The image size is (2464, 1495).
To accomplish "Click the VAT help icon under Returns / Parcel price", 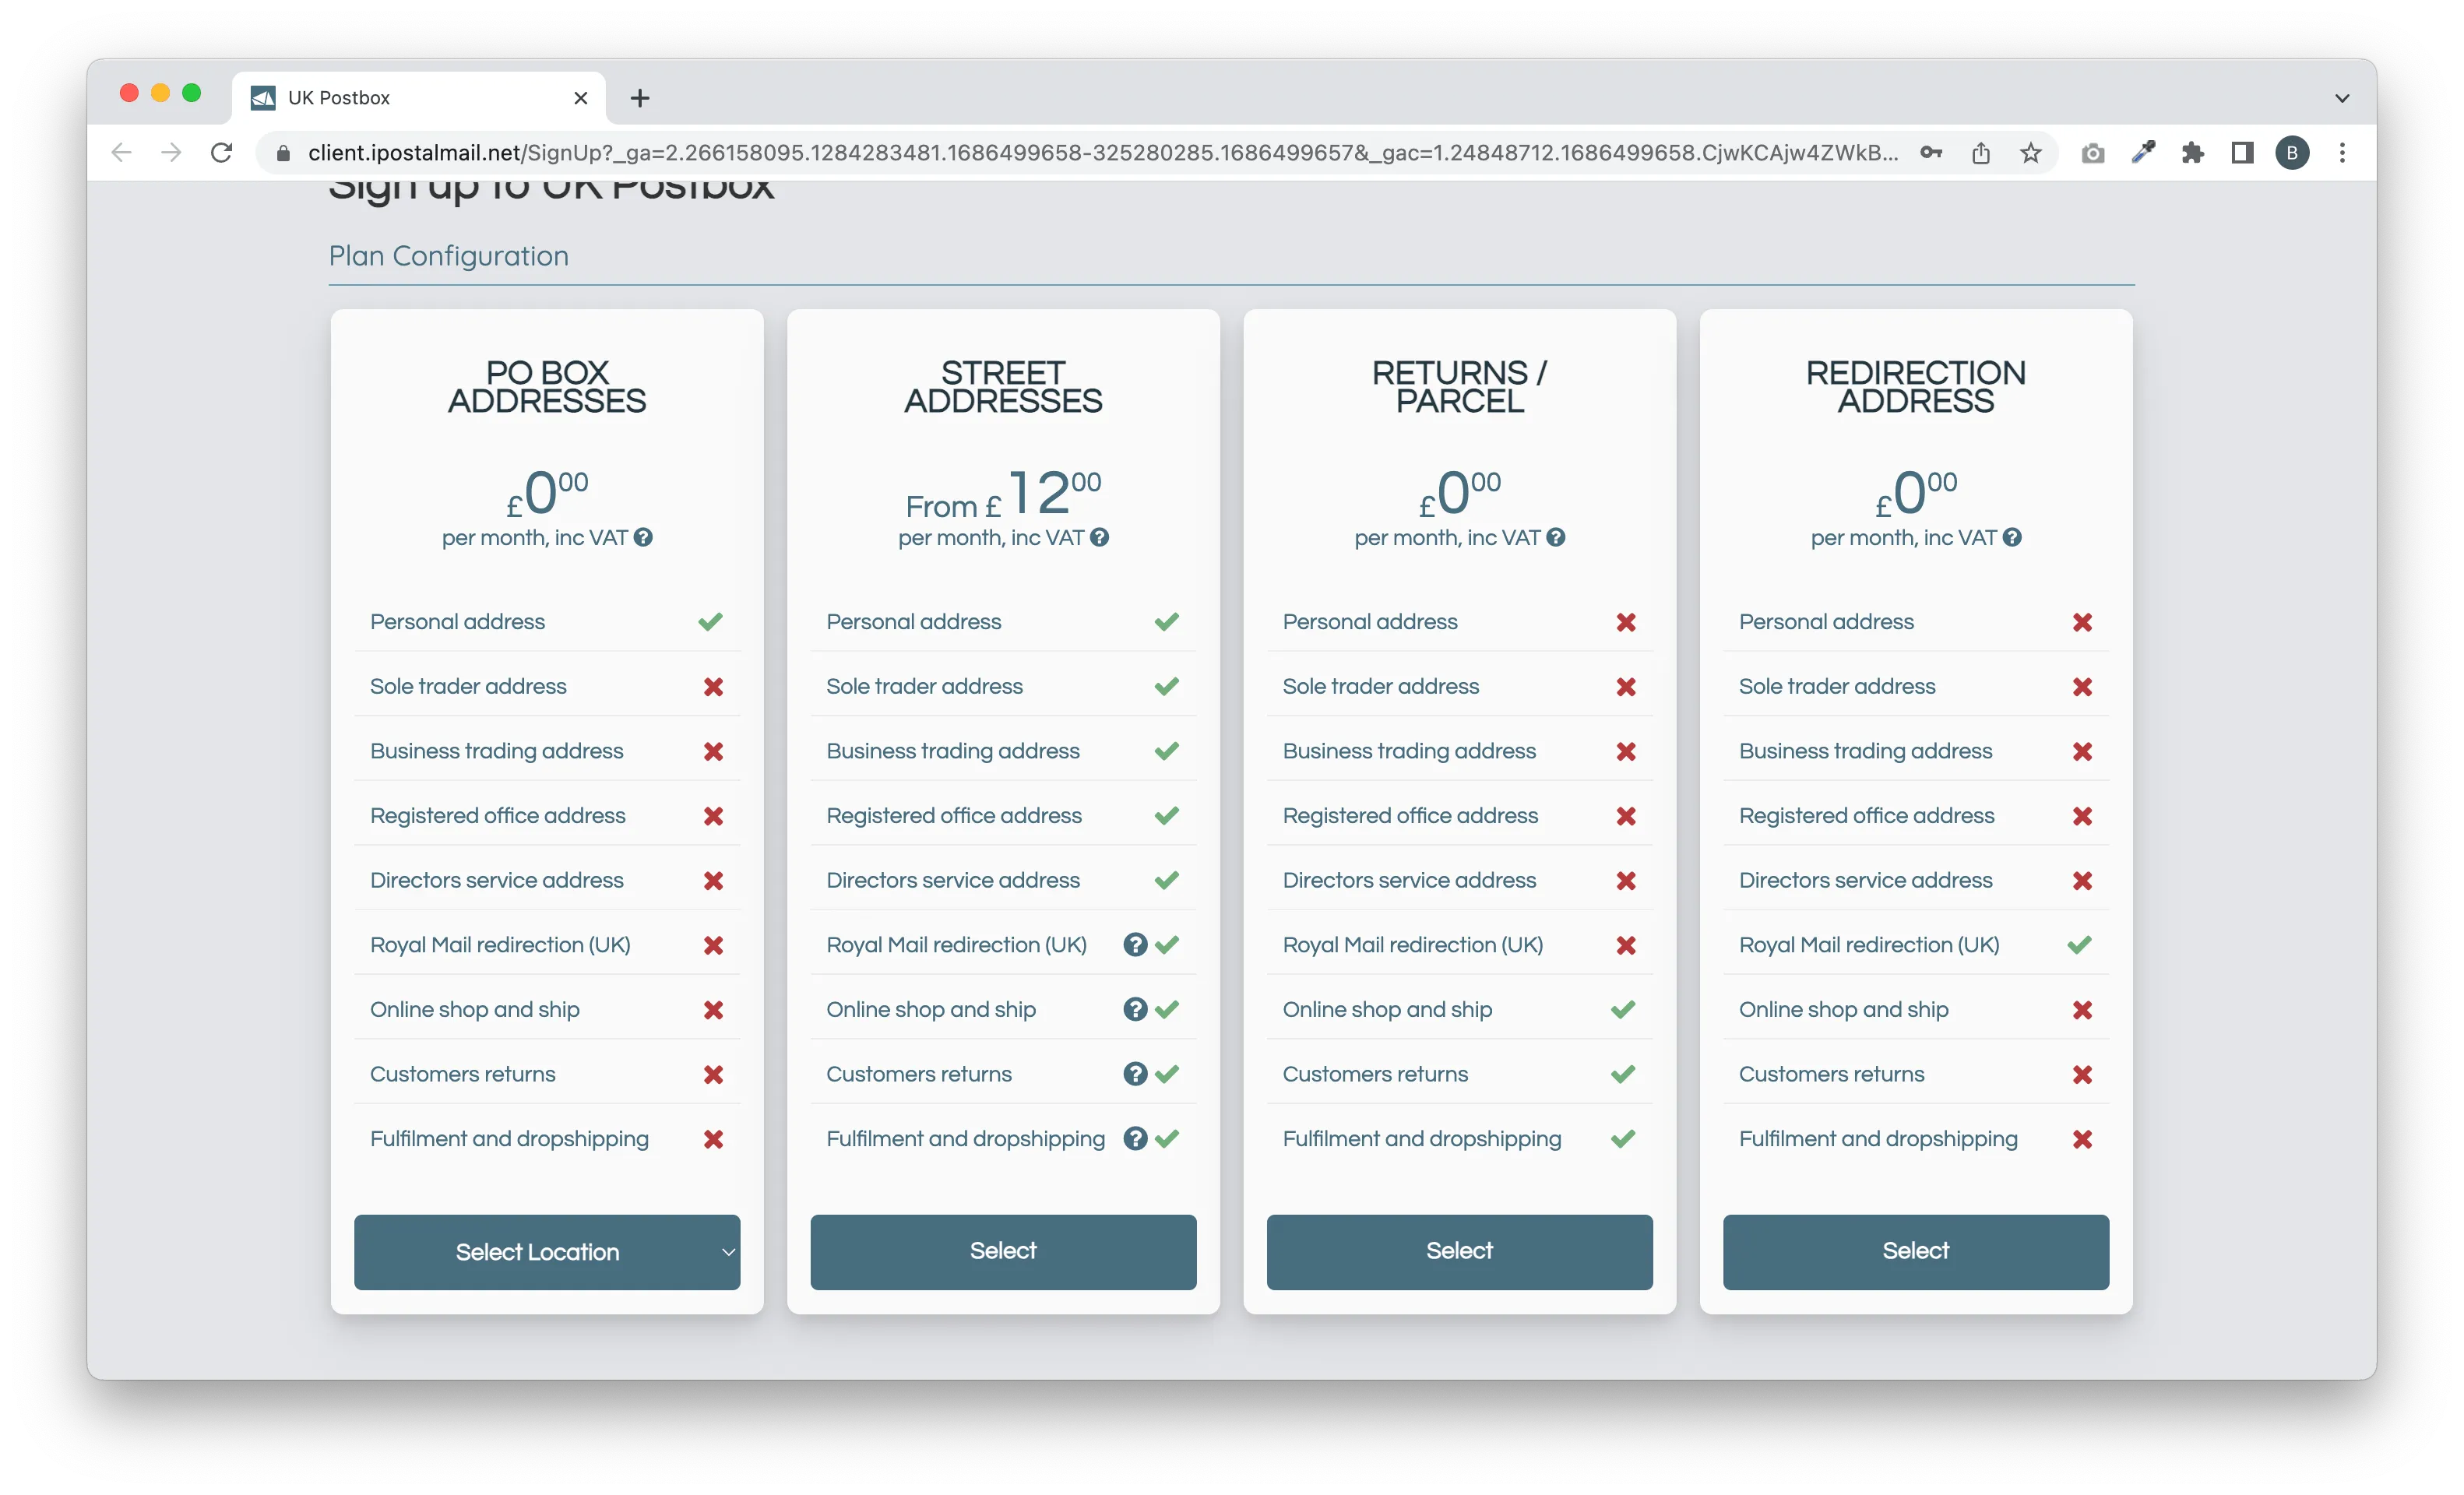I will click(x=1556, y=537).
